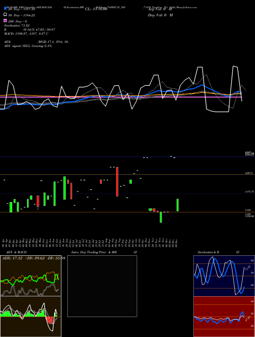The image size is (255, 337).
Task: Click the 'MACD: 1190.37, 1187, 3.37 C' reading
Action: 26,34
